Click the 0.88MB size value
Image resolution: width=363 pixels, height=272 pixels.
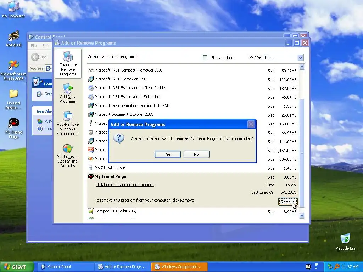290,177
